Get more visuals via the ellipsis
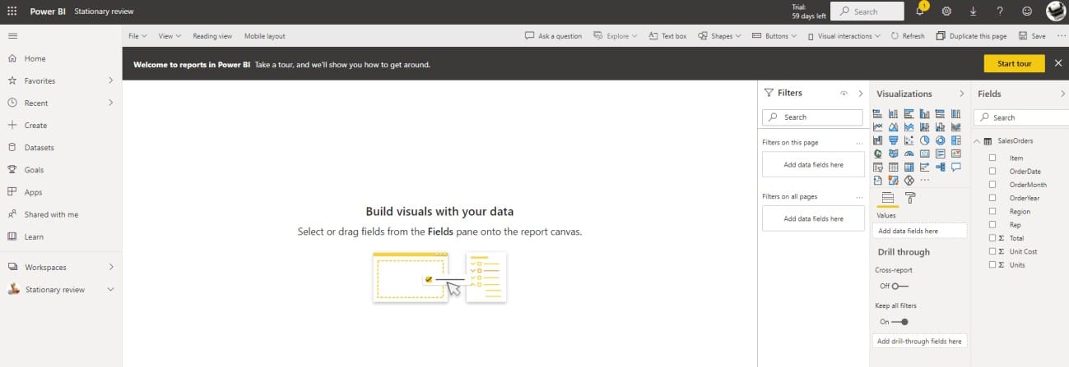Viewport: 1069px width, 367px height. [x=925, y=180]
